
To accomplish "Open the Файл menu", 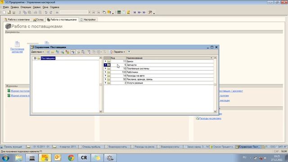I will point(6,7).
